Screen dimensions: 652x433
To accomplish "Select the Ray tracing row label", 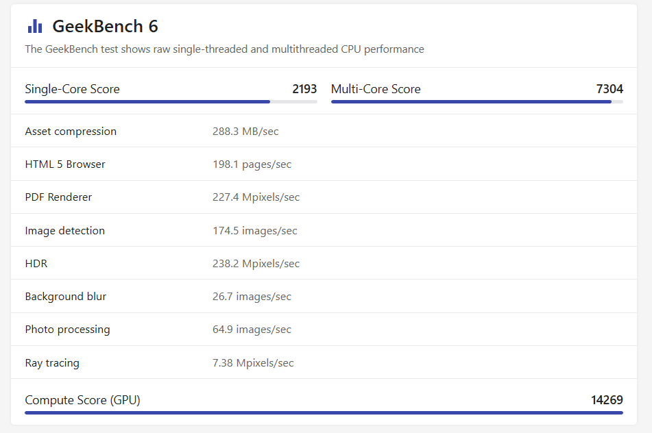I will [x=52, y=363].
